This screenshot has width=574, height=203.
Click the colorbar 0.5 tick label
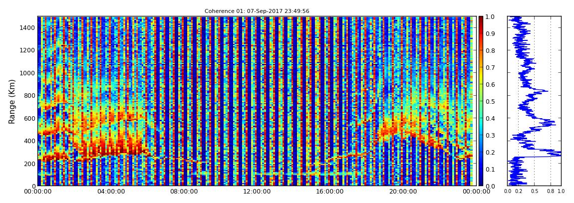(491, 101)
